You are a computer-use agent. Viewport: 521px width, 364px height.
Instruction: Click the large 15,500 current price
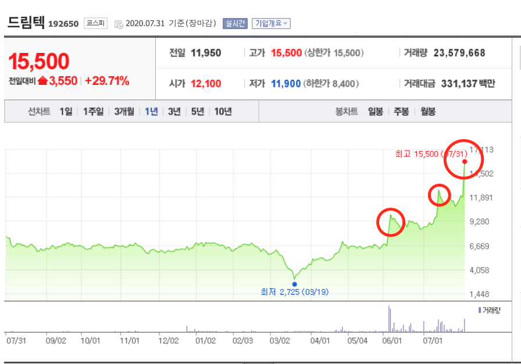[39, 62]
